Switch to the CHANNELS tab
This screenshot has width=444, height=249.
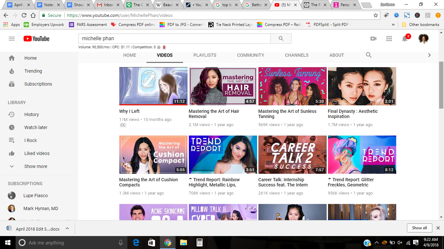[x=297, y=55]
